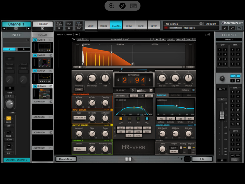Open the Clear Solo gear settings
Screen dimensions: 245x184
pos(59,28)
